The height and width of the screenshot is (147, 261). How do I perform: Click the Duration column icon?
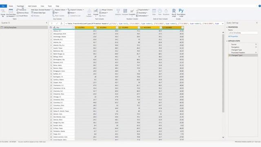tap(166, 11)
